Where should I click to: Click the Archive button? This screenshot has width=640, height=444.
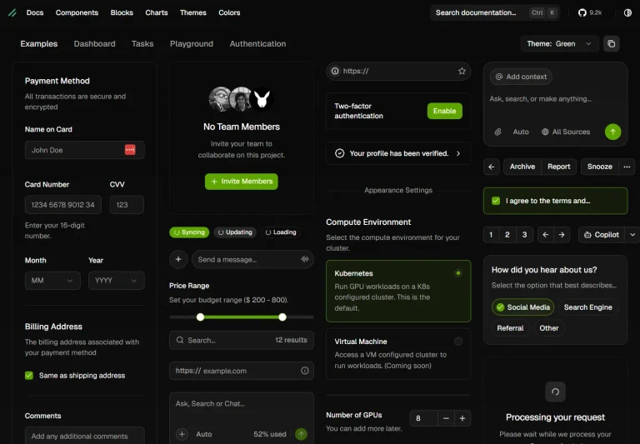coord(522,167)
